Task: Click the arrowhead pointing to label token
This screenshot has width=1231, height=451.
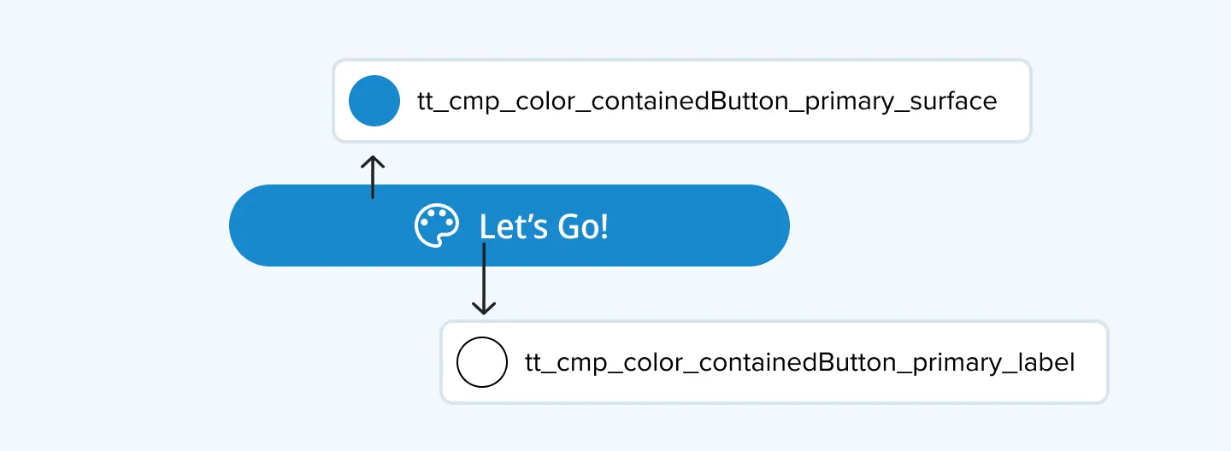Action: point(484,308)
